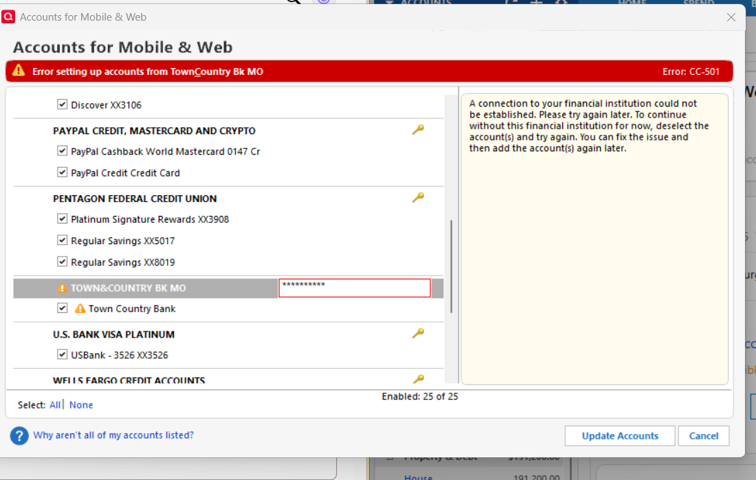Screen dimensions: 756x480
Task: Click the Cancel button
Action: 704,435
